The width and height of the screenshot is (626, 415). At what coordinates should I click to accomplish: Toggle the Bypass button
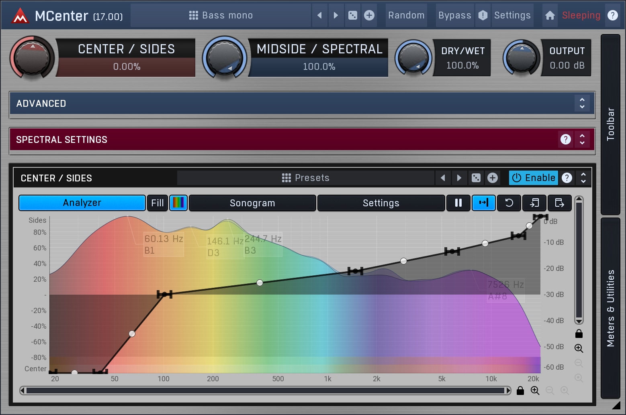click(454, 15)
